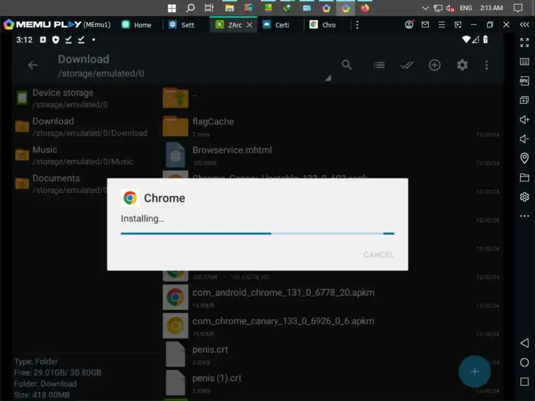
Task: Open Windows notification center
Action: [518, 8]
